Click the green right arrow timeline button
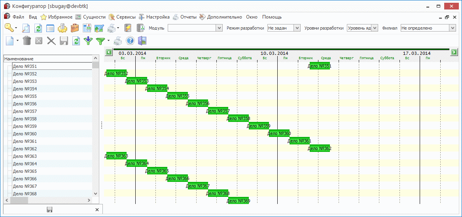 click(454, 52)
